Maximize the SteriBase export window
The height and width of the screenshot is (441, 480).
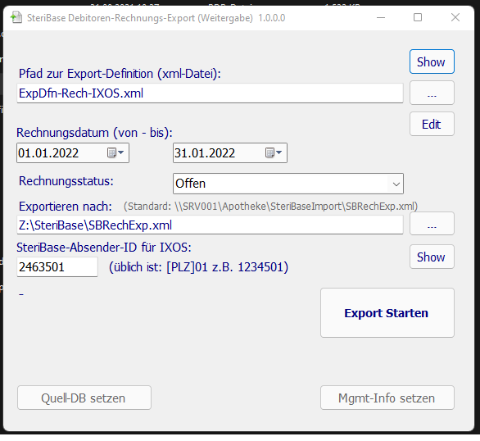click(418, 17)
